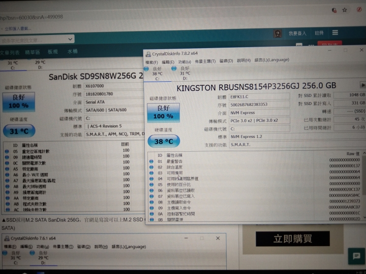Viewport: 366px width, 274px height.
Task: Select the D: 29 °C drive in CrystalDiskInfo 7.6.1
Action: pos(43,258)
